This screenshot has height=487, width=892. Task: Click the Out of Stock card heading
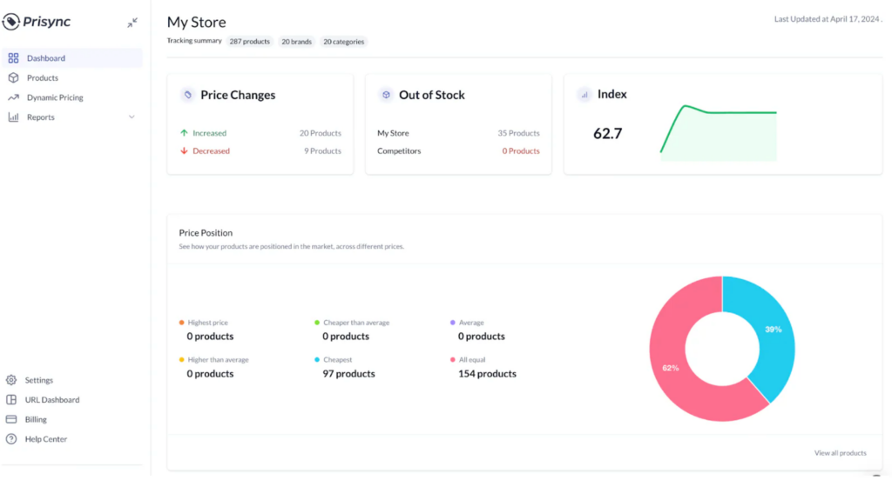432,95
